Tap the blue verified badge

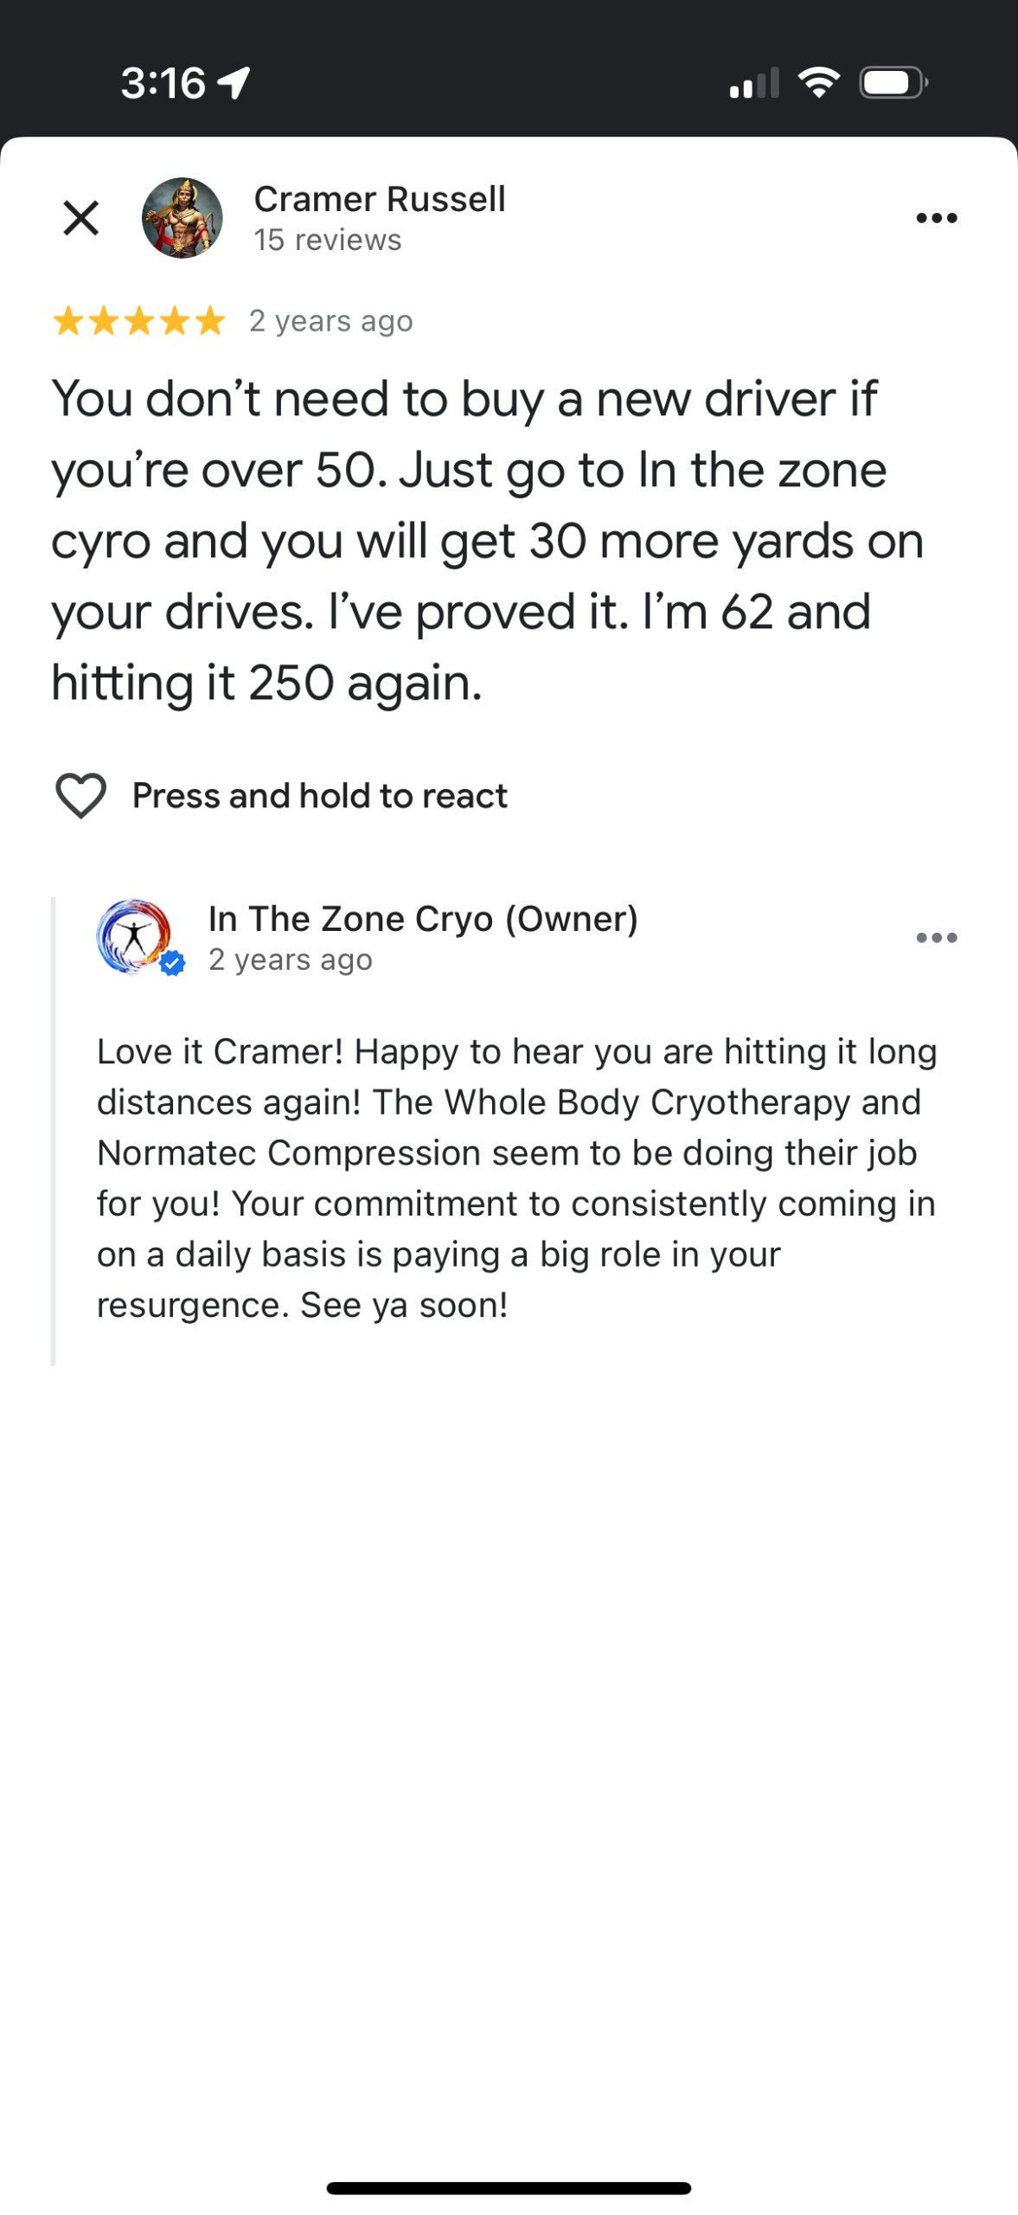pyautogui.click(x=173, y=963)
